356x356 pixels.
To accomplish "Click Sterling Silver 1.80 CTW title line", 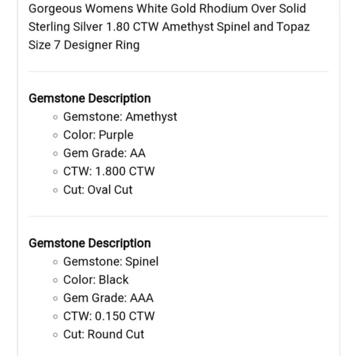I will pos(169,27).
